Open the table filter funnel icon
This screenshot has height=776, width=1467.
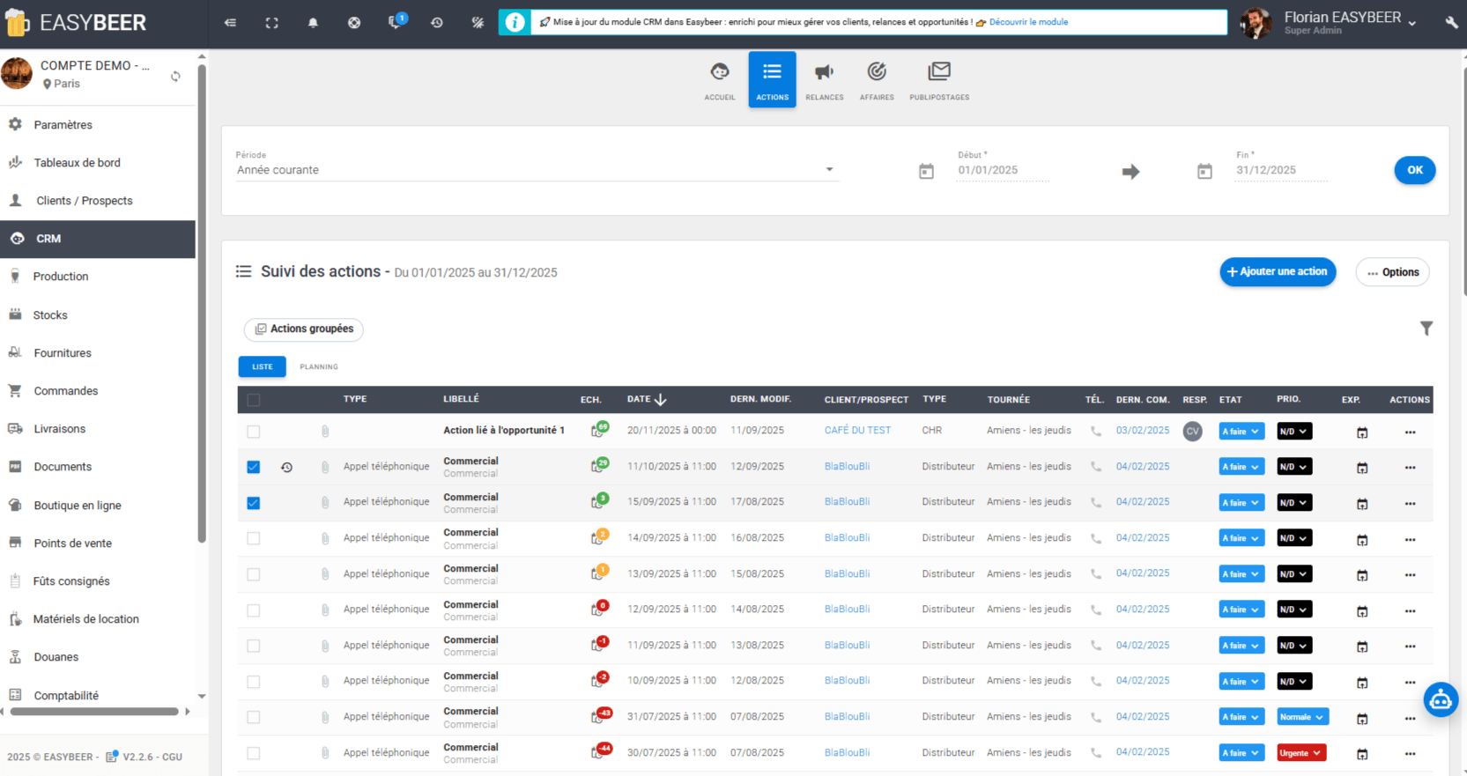1426,329
